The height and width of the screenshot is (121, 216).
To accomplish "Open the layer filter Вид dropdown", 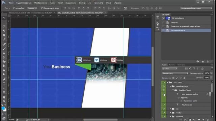I will [170, 69].
